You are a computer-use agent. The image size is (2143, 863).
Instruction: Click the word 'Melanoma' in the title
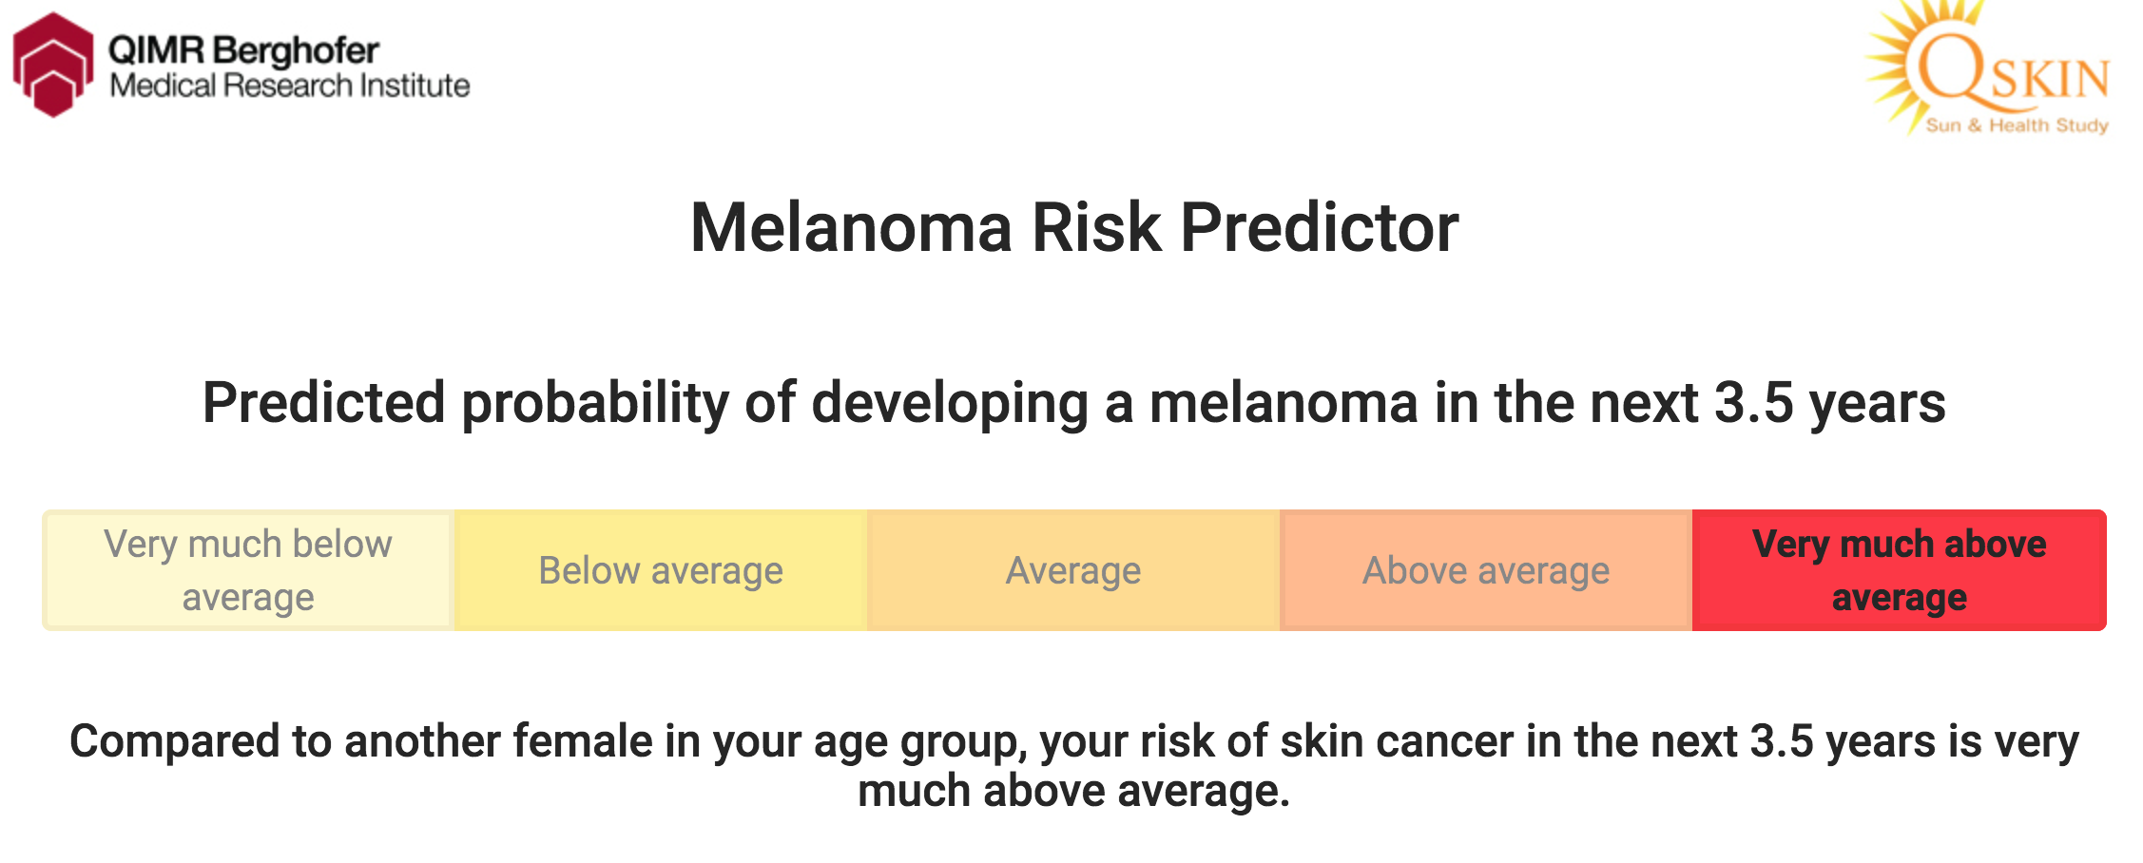coord(851,228)
